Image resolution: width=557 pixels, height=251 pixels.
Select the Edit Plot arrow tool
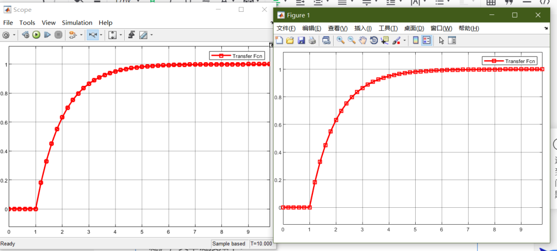(x=441, y=40)
